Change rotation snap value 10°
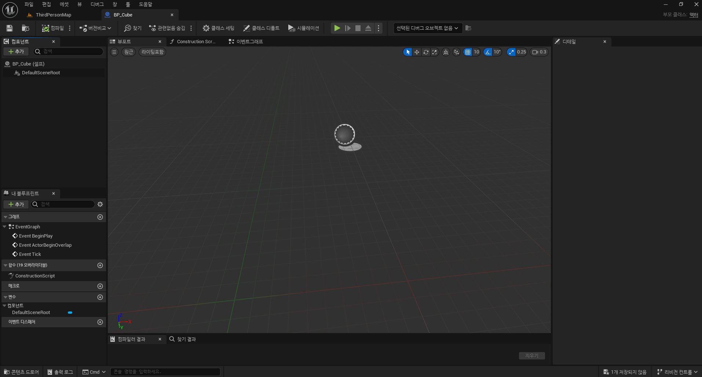The width and height of the screenshot is (702, 377). (x=497, y=52)
